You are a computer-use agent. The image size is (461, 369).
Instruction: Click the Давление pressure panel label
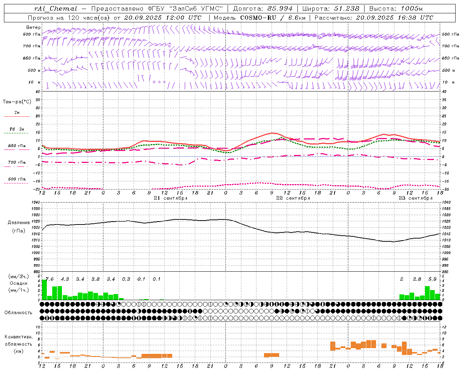[19, 223]
